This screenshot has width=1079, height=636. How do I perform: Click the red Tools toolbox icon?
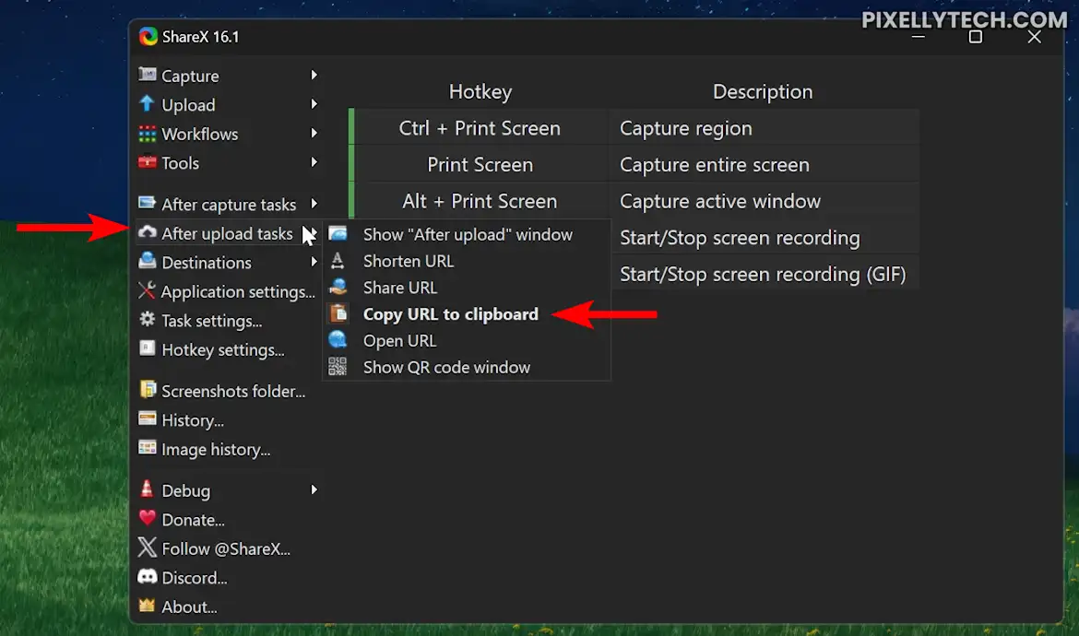point(147,162)
